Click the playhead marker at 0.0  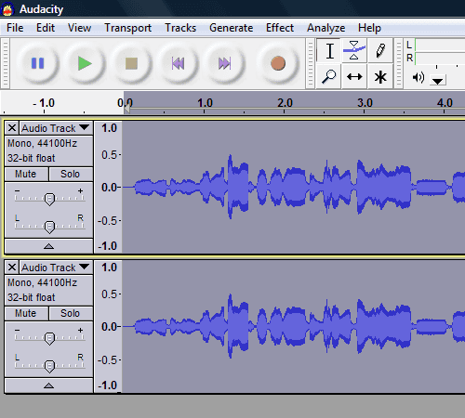pyautogui.click(x=126, y=109)
